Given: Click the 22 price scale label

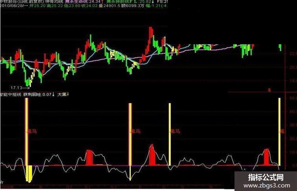Looking at the screenshot, I should (293, 54).
